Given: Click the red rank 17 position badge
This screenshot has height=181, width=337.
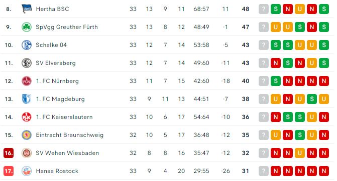Looking at the screenshot, I should pos(9,171).
